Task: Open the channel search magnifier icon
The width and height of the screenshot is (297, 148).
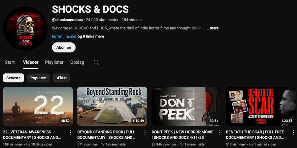Action: pos(96,62)
